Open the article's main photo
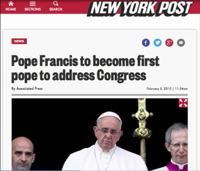Screen dimensions: 200x171 click(100, 134)
